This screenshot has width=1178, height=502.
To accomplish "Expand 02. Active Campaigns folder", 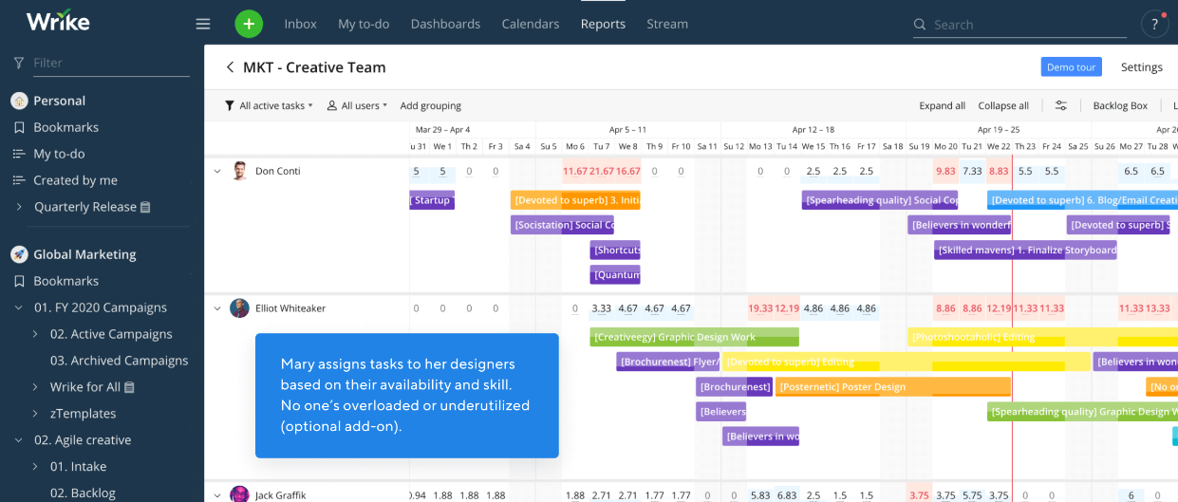I will click(x=35, y=334).
